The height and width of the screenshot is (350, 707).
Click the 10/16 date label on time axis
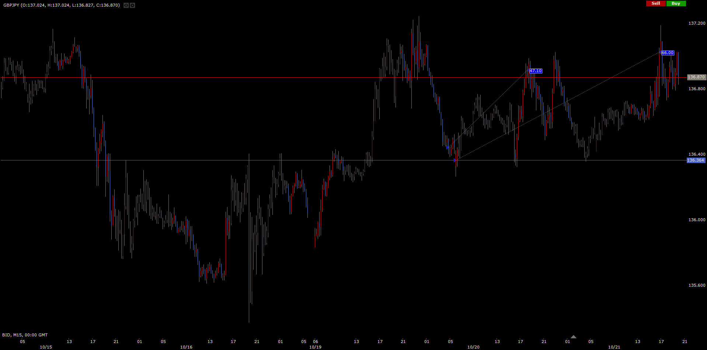click(186, 347)
